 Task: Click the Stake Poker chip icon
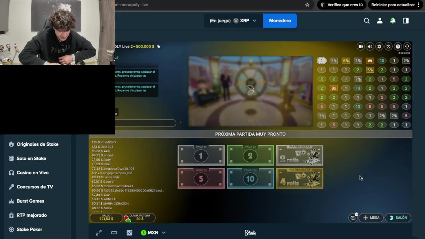click(11, 229)
